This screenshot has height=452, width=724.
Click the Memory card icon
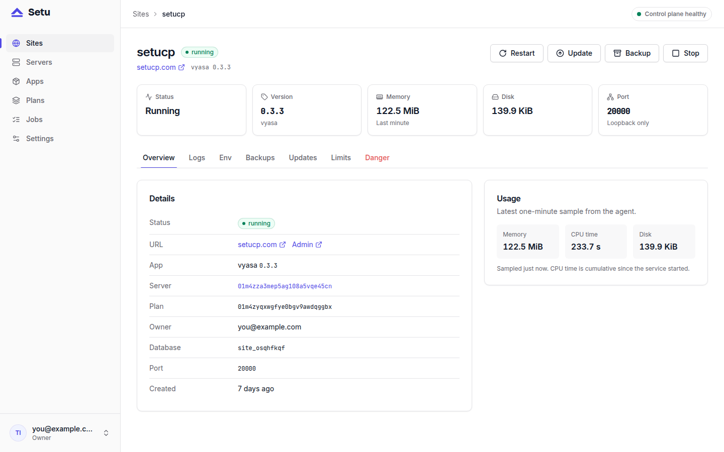pos(380,97)
